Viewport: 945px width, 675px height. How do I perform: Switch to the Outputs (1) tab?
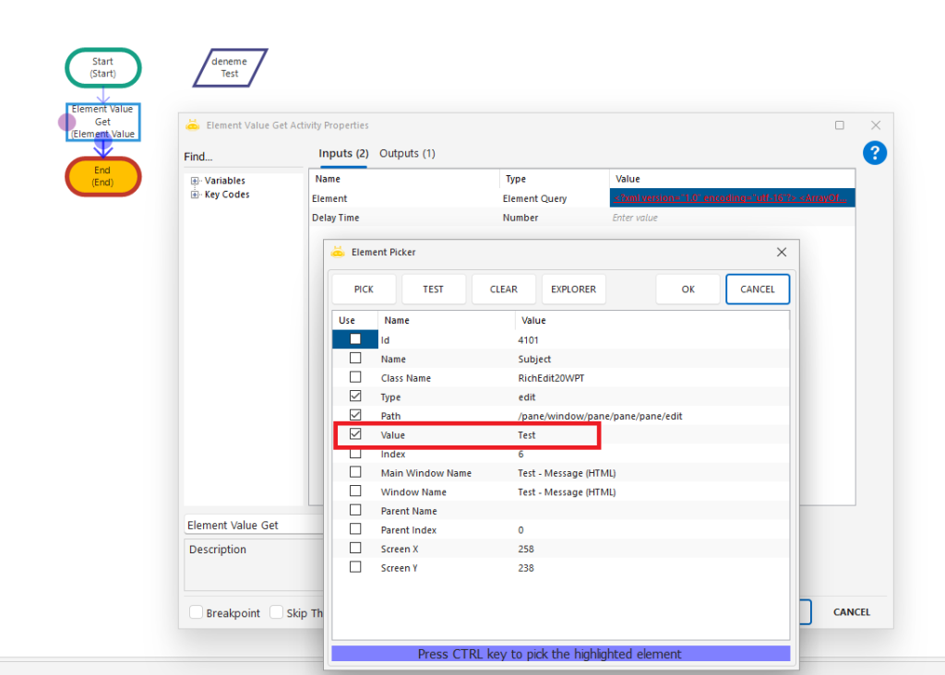[x=407, y=153]
